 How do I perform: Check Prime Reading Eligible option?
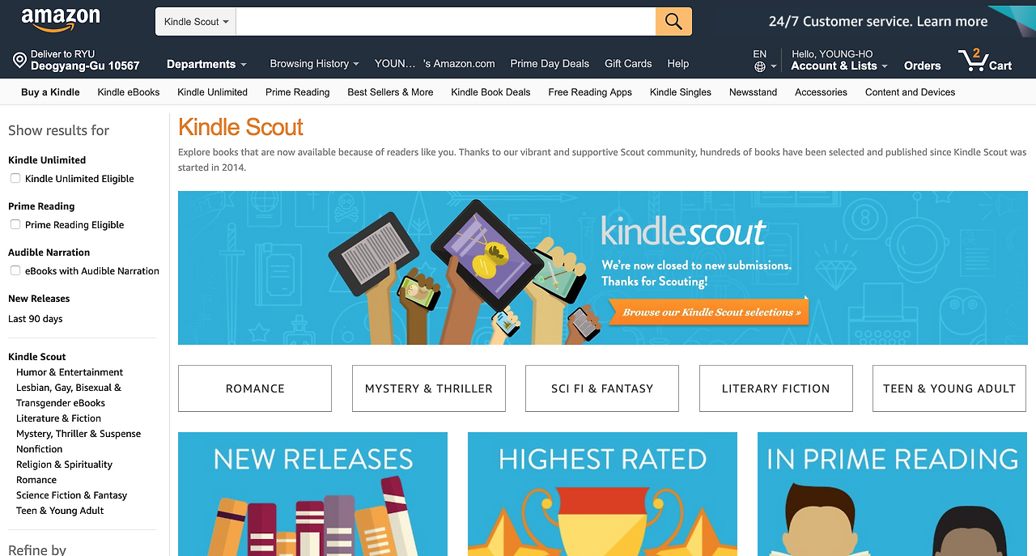(x=15, y=224)
